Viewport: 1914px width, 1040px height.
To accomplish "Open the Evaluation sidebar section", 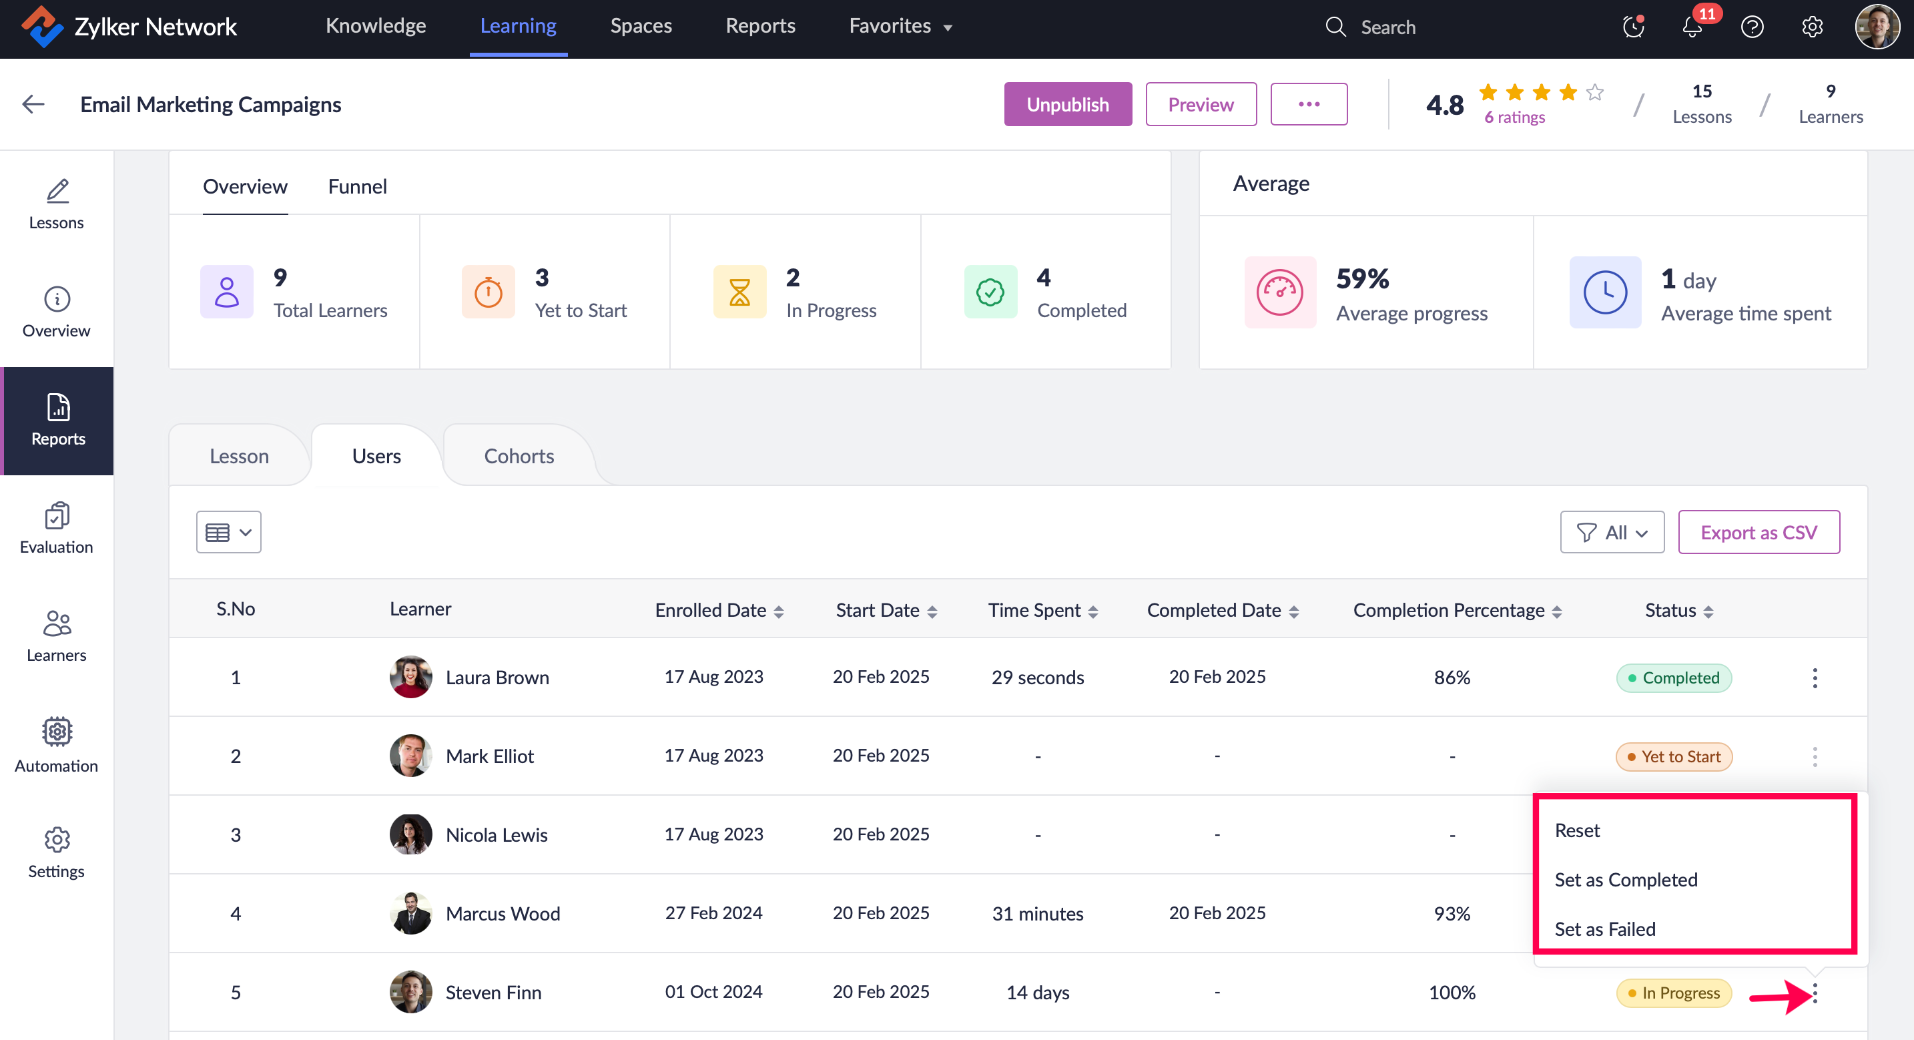I will 57,528.
